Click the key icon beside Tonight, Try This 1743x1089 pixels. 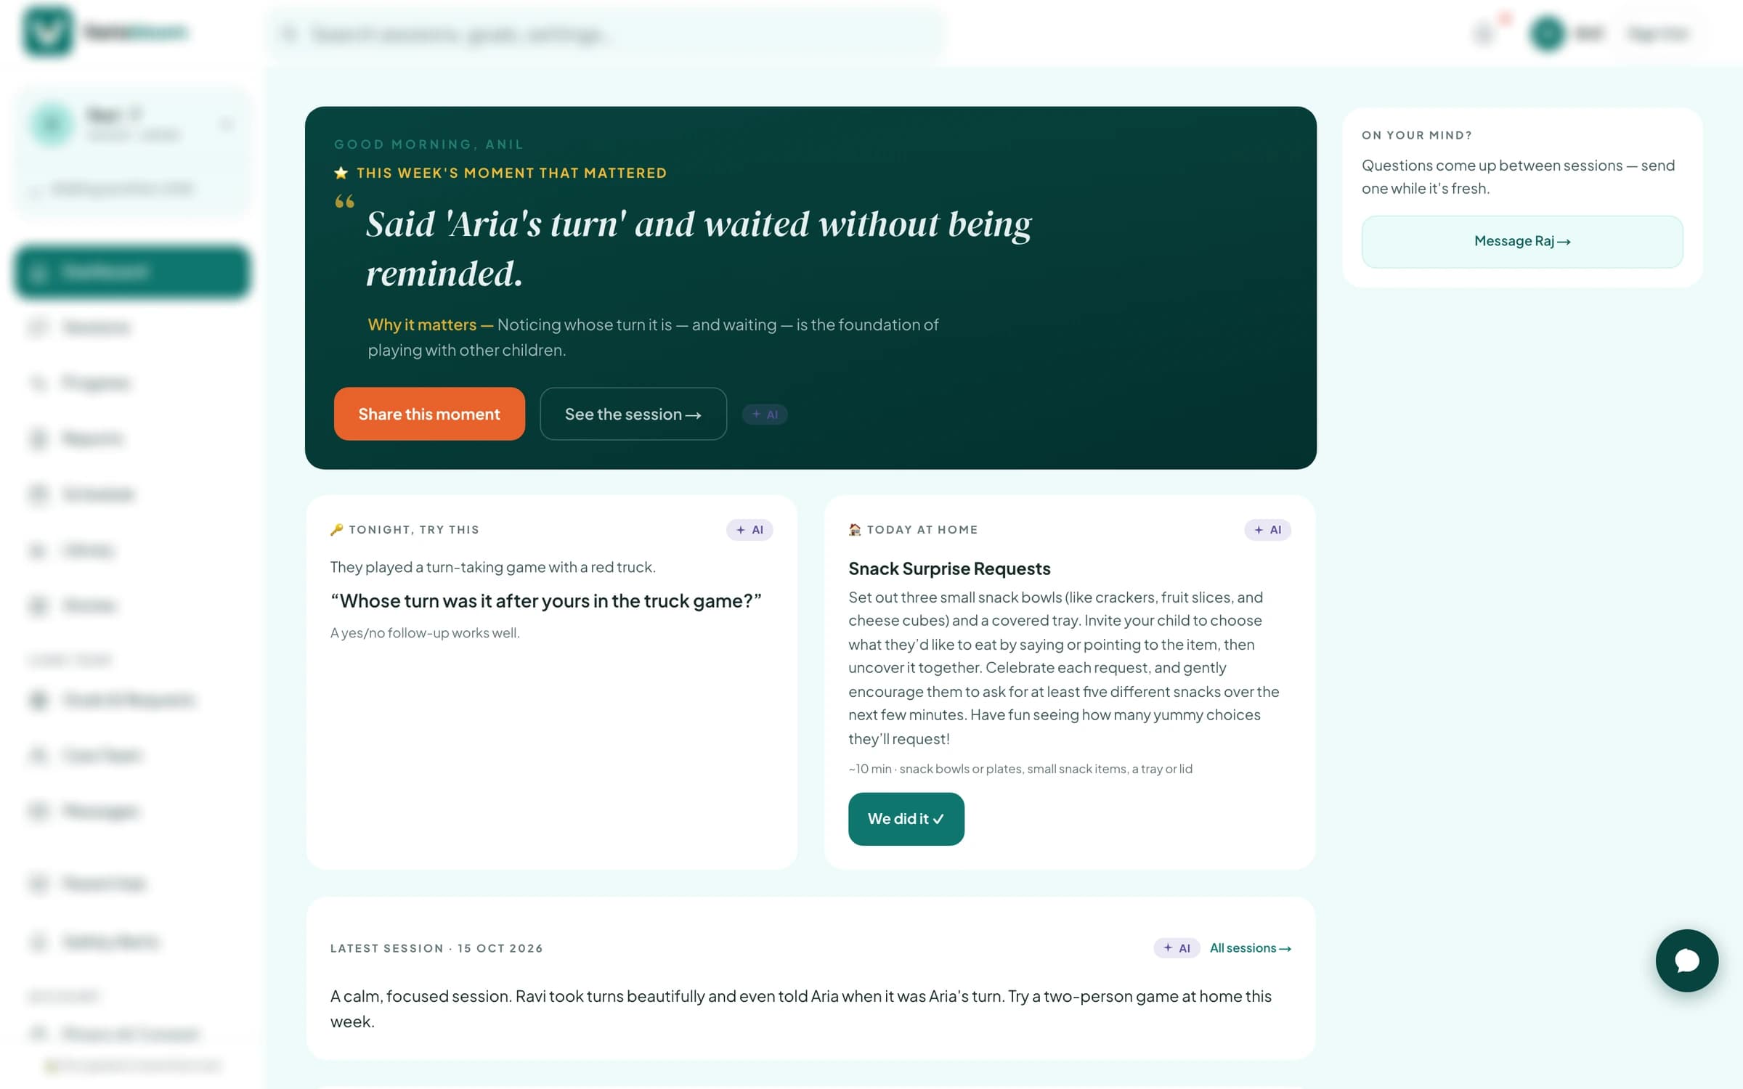[x=336, y=530]
